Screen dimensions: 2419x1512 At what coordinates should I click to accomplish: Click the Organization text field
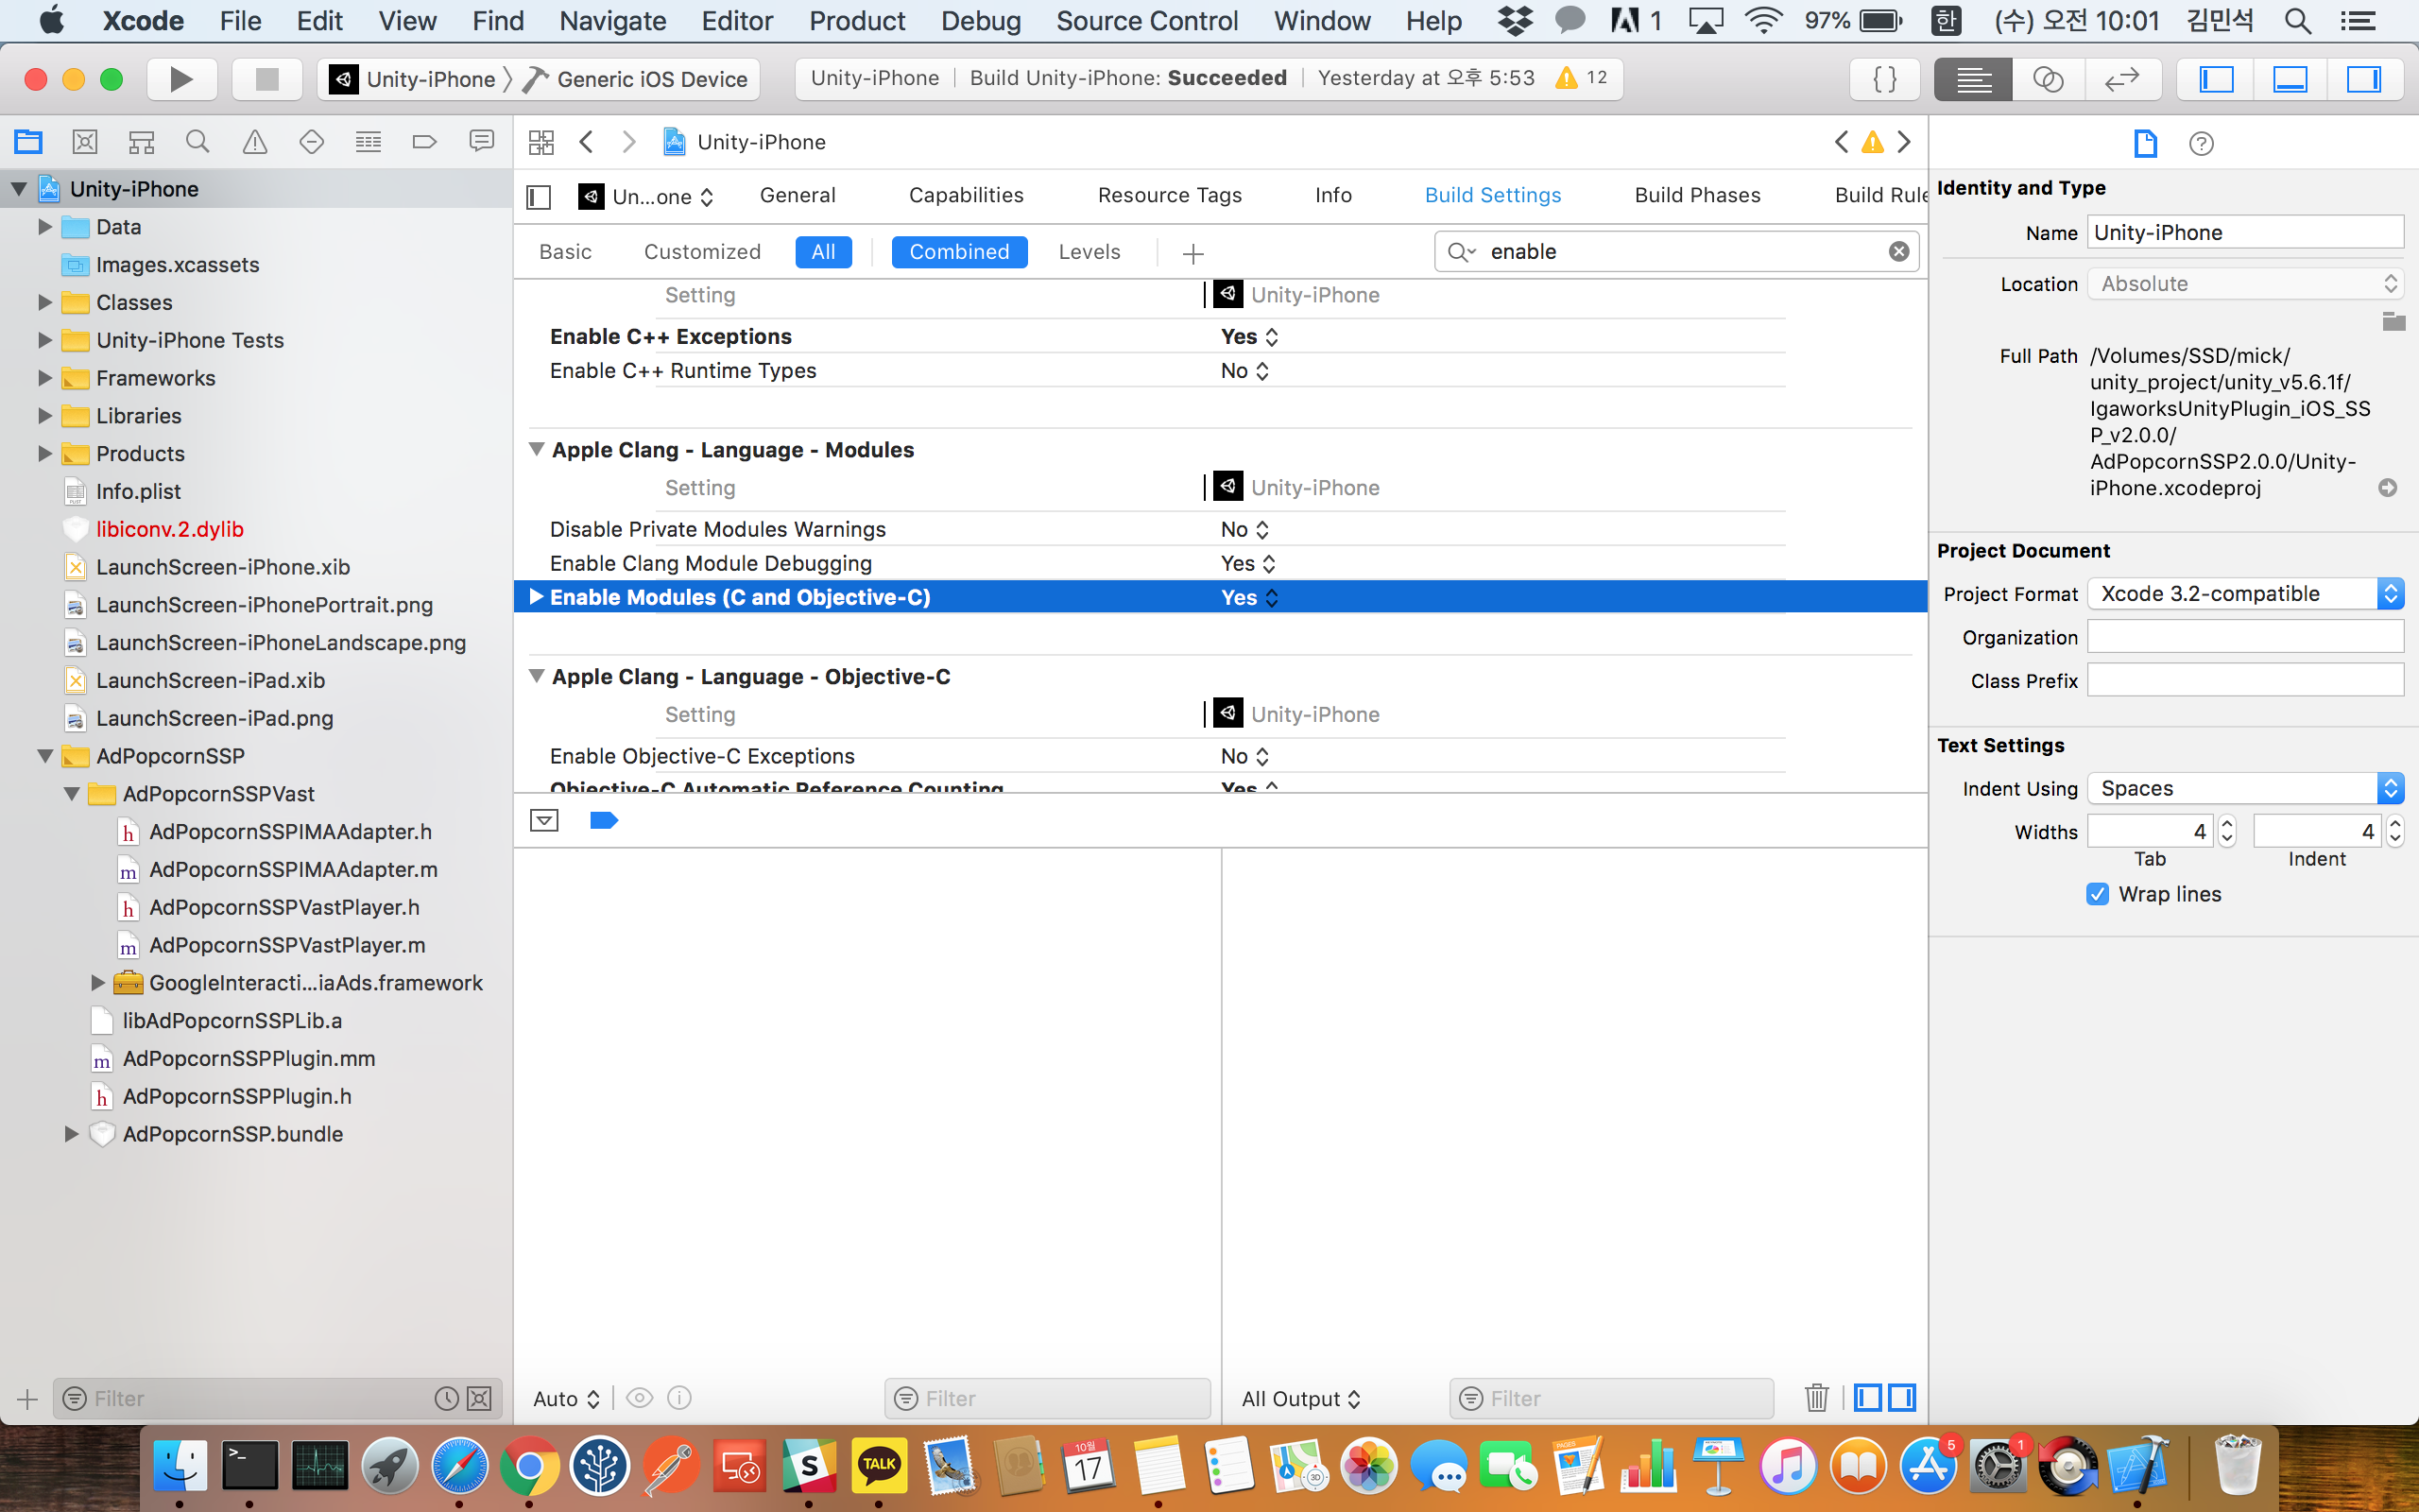2245,636
